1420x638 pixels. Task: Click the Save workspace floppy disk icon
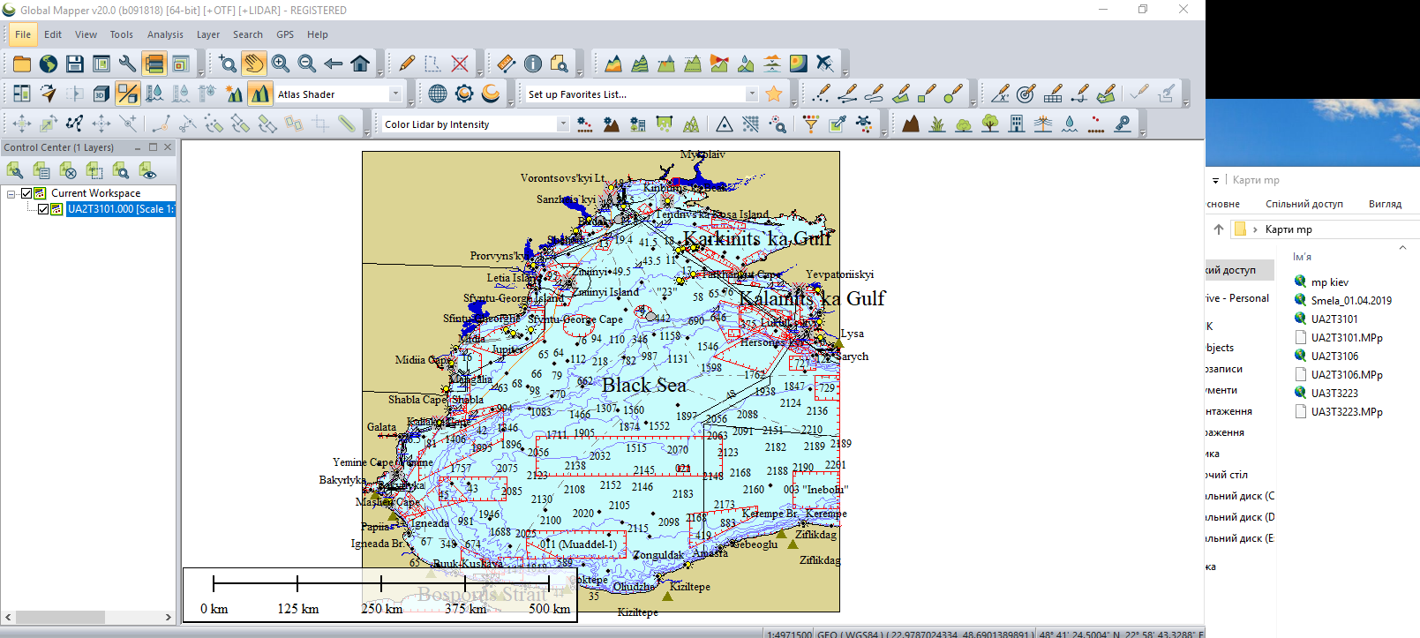pos(75,64)
